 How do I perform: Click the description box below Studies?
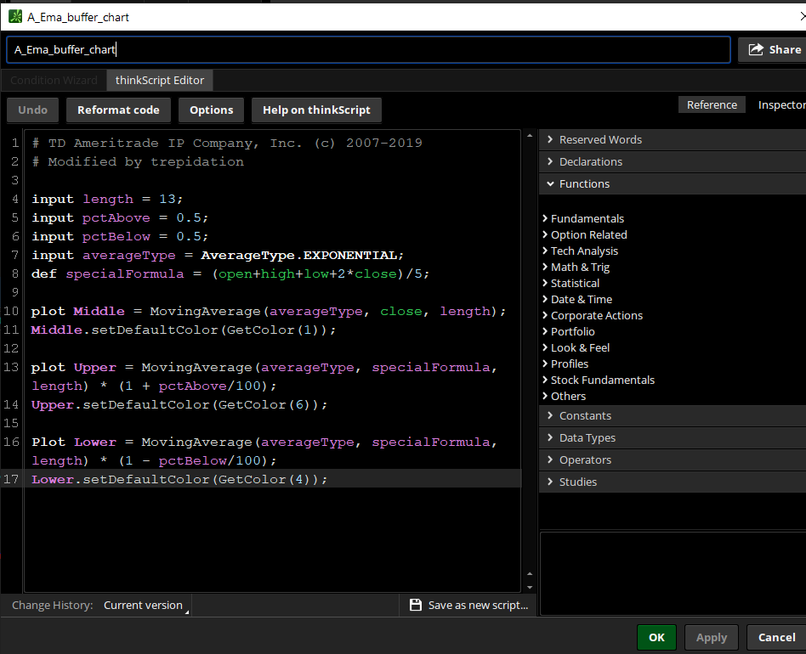tap(673, 573)
